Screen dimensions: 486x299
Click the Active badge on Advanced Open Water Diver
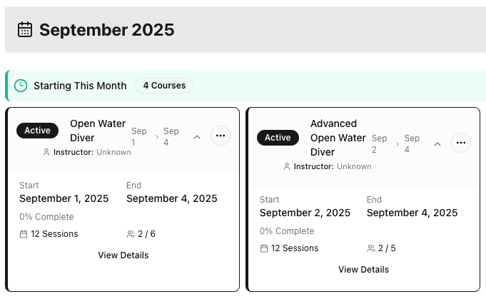point(278,138)
